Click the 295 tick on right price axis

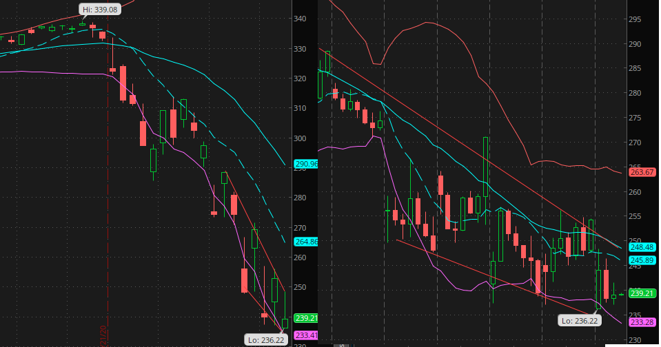pos(635,19)
